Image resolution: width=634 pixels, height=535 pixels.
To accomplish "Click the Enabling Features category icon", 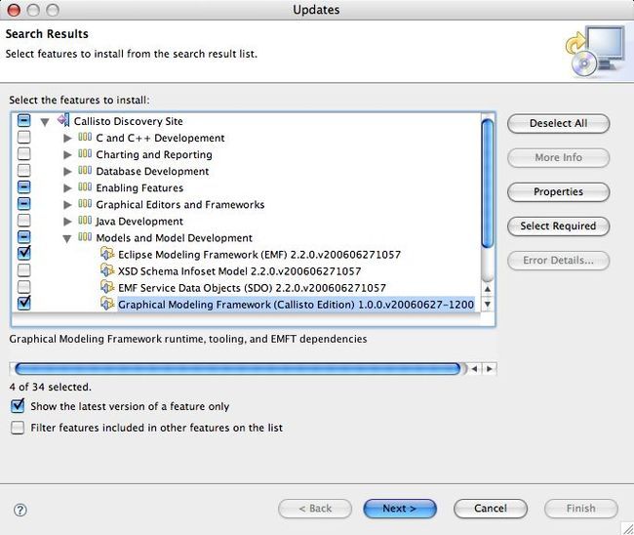I will [x=85, y=186].
